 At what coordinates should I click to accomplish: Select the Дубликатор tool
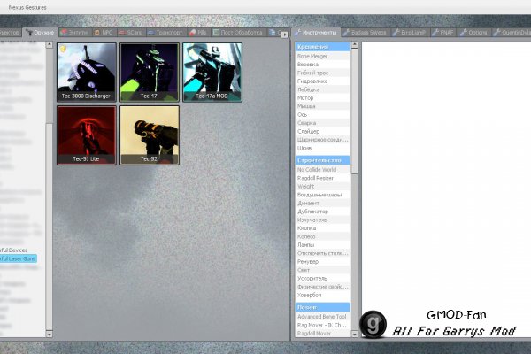pos(322,212)
